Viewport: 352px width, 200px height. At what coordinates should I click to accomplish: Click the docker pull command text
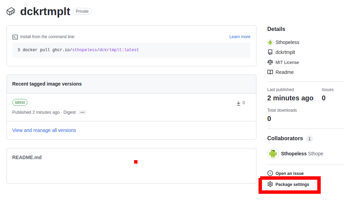tap(78, 50)
